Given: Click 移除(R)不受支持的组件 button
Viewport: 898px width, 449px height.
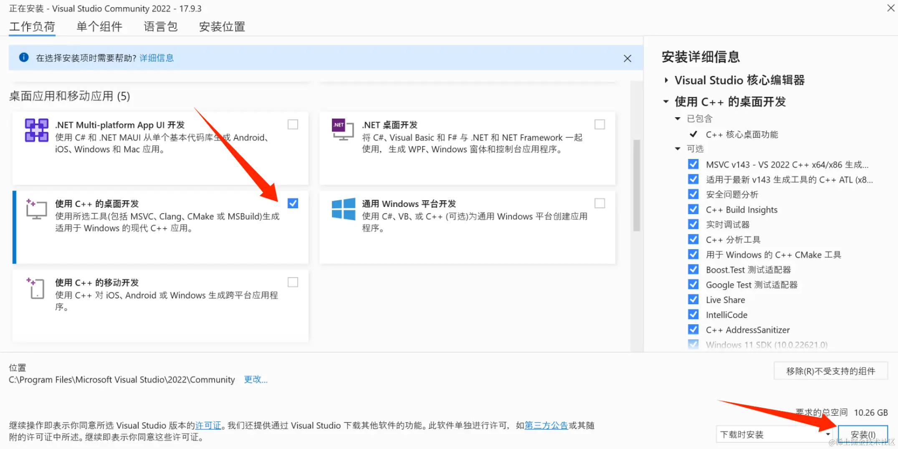Looking at the screenshot, I should [x=831, y=371].
